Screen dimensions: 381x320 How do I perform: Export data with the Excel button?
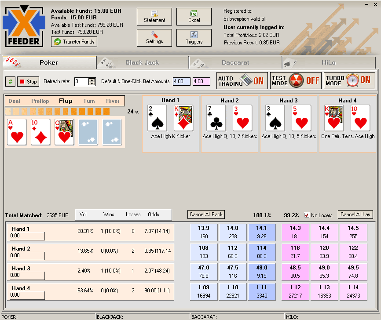coord(194,17)
